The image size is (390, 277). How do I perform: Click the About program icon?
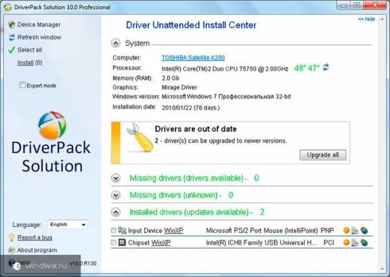click(x=12, y=250)
